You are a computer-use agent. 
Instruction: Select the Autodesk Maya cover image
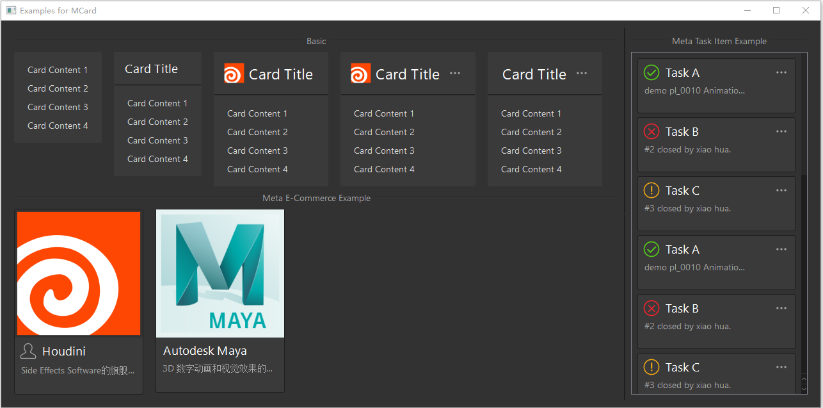tap(220, 273)
